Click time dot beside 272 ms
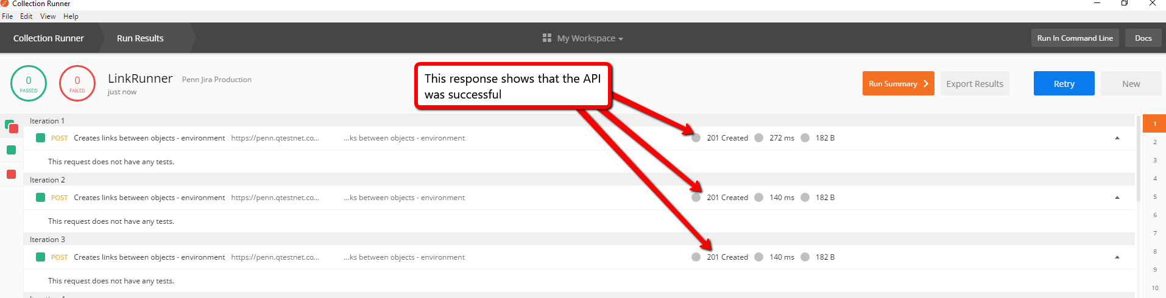This screenshot has width=1166, height=298. (758, 138)
